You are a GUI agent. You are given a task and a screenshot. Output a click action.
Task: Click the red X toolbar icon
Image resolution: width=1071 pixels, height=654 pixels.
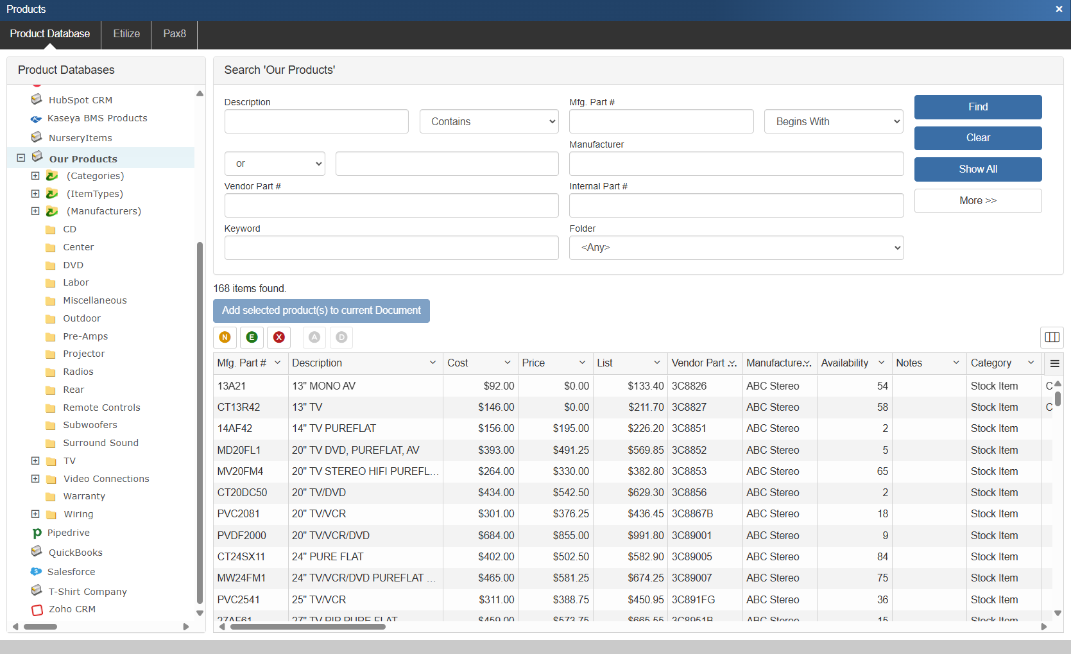pos(278,337)
